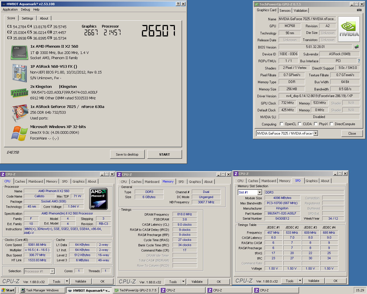The image size is (367, 294).
Task: Expand Tools dropdown arrow in CPU-Z Memory window
Action: 183,282
